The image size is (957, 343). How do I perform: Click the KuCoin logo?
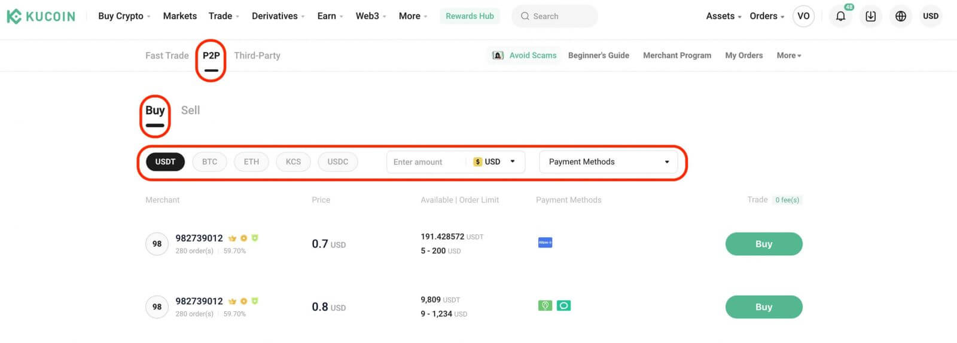(x=41, y=16)
